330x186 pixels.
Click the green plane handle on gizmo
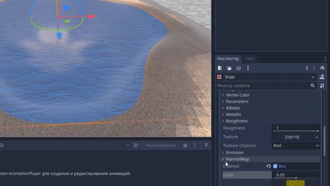(x=67, y=21)
